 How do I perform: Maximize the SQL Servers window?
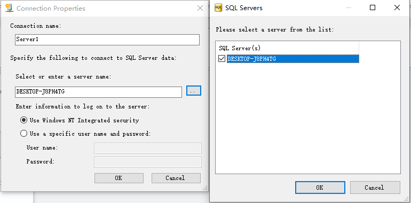[x=372, y=7]
